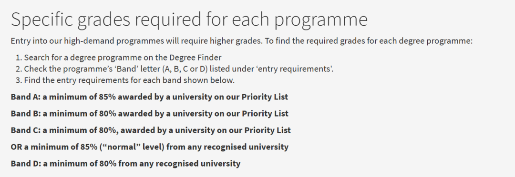The height and width of the screenshot is (177, 515).
Task: Click the Band C minimum 80% line
Action: (x=151, y=130)
